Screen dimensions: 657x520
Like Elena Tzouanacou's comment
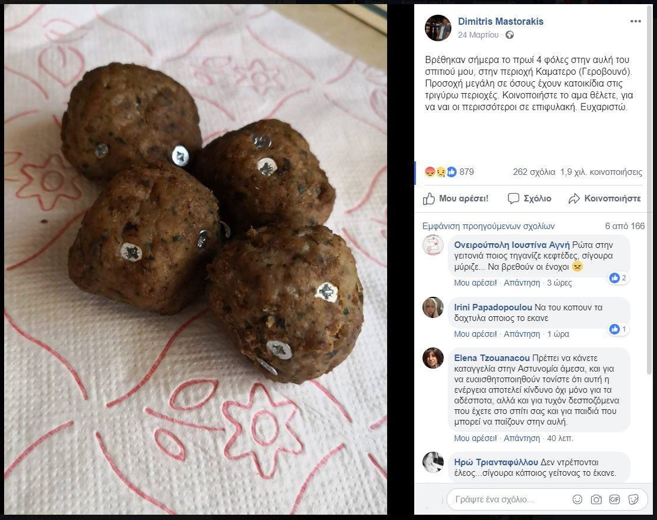(x=475, y=438)
